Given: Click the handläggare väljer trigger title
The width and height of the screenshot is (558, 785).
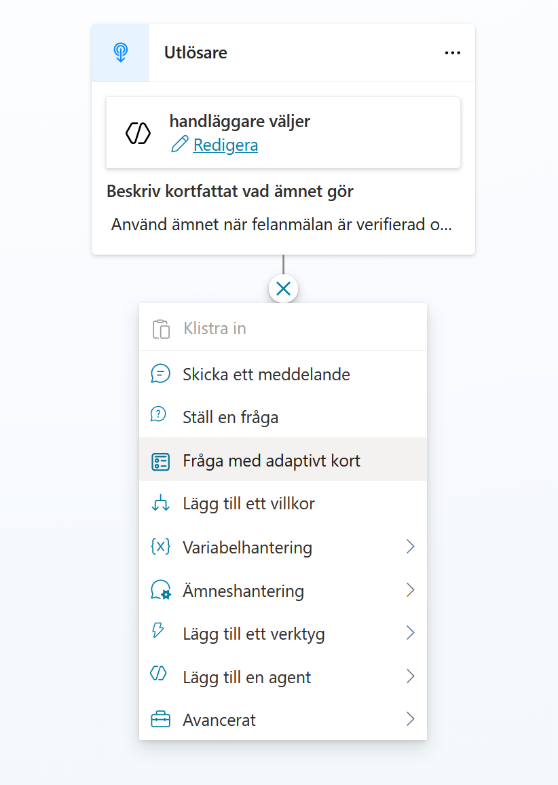Looking at the screenshot, I should pyautogui.click(x=240, y=121).
